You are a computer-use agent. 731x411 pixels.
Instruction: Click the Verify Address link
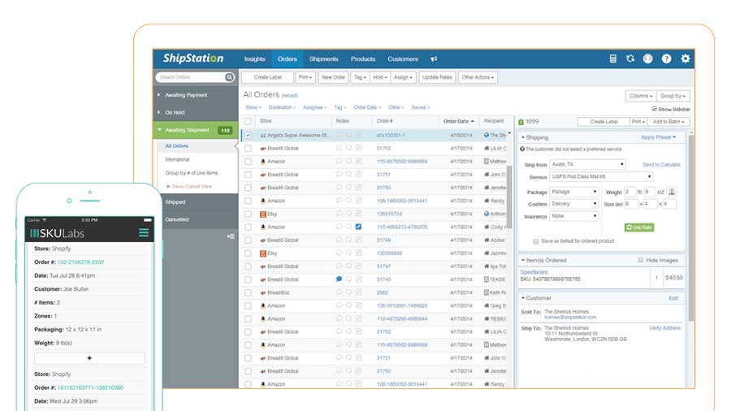coord(664,328)
